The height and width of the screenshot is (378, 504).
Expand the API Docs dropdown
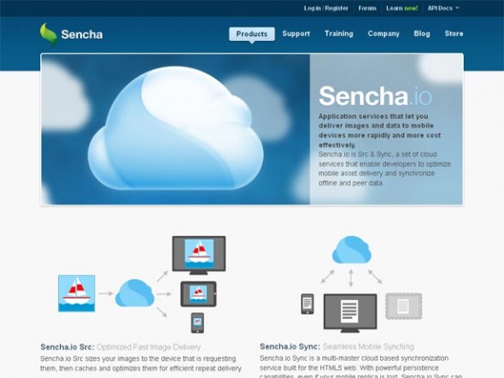pyautogui.click(x=443, y=9)
